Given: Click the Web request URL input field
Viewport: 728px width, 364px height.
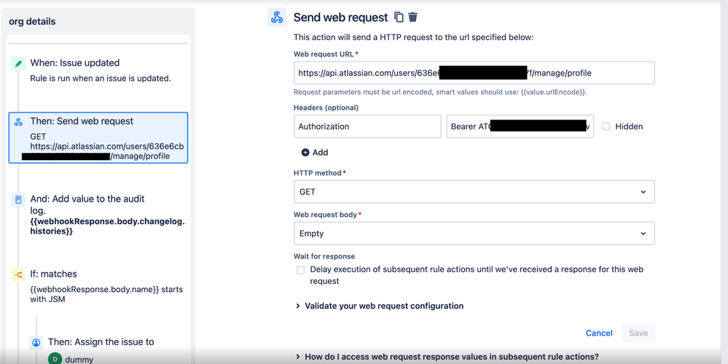Looking at the screenshot, I should pos(474,73).
